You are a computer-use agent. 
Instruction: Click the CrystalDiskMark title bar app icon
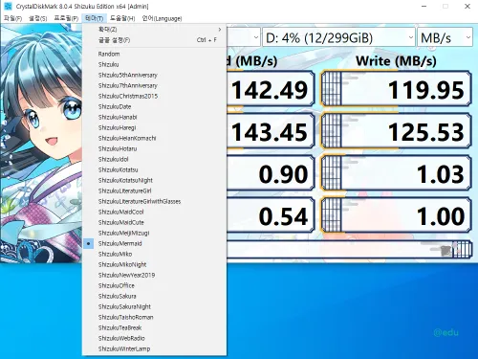tap(8, 6)
